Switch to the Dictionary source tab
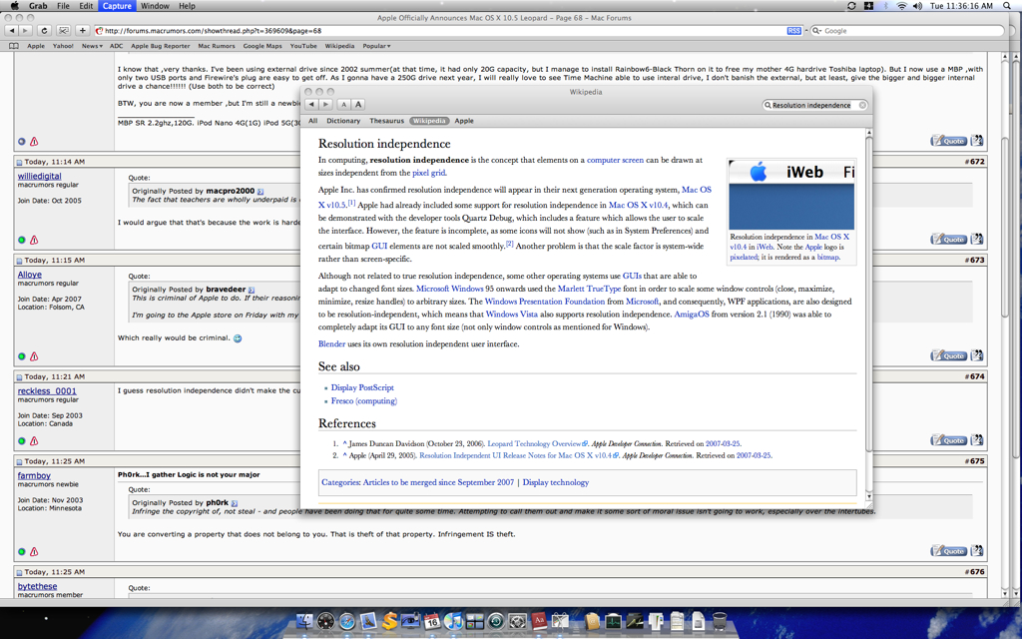 343,121
